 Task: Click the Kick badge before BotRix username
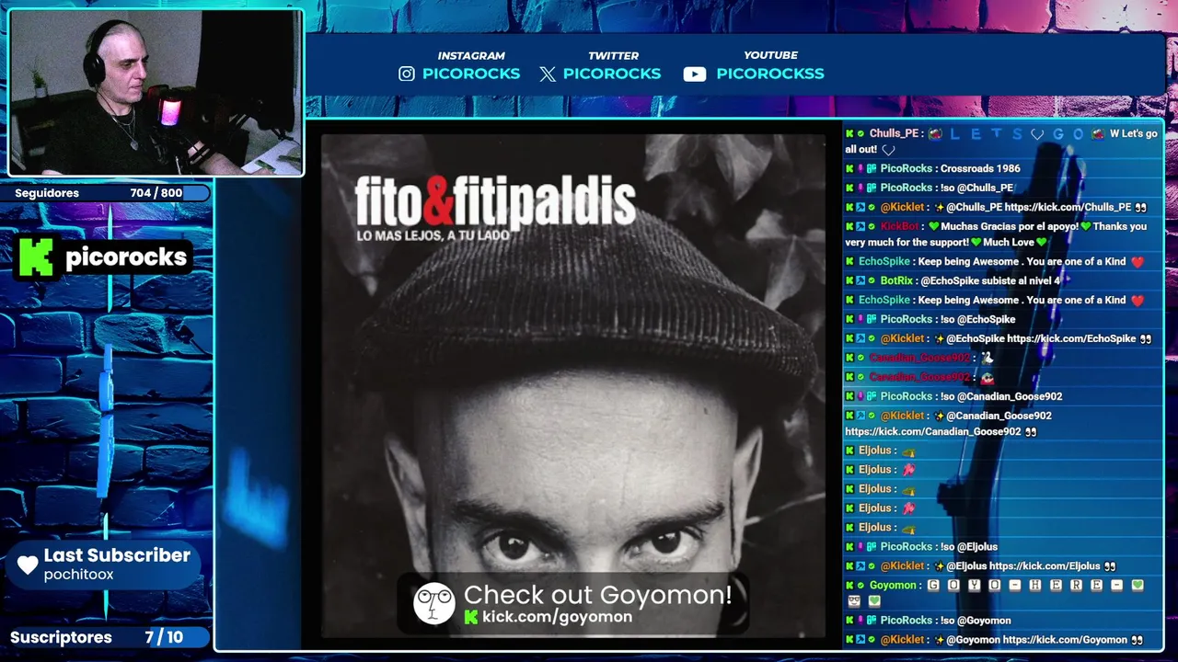click(x=850, y=281)
